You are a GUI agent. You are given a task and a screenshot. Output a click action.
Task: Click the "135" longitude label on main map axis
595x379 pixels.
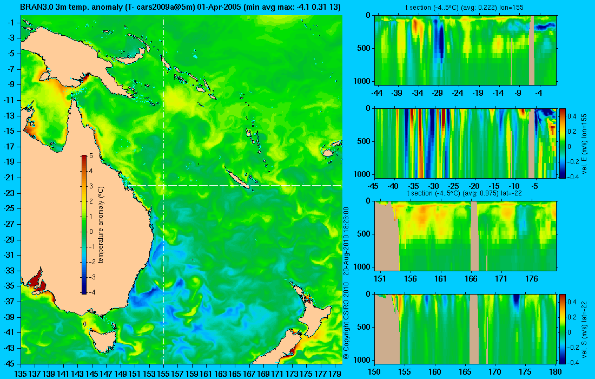pos(21,374)
